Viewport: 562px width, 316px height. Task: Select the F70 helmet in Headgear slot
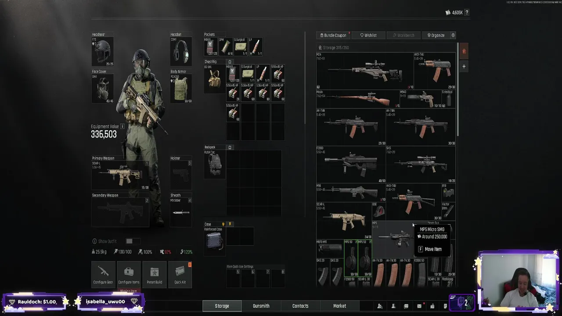pyautogui.click(x=102, y=51)
